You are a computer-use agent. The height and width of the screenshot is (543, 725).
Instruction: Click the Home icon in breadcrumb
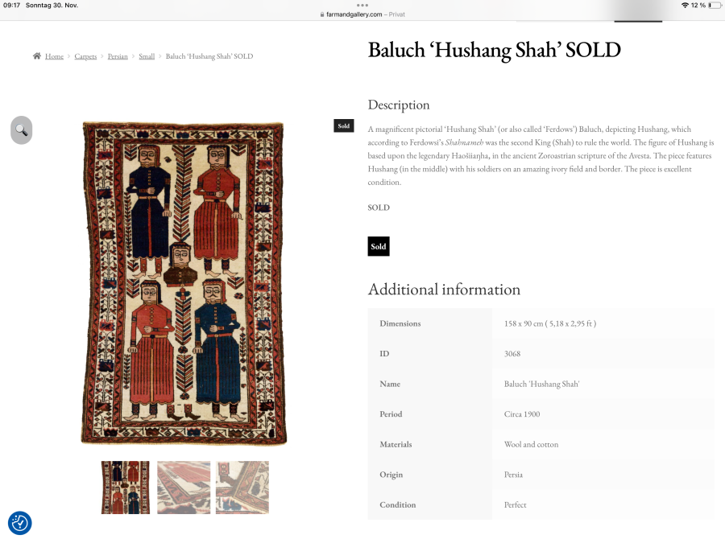pos(36,56)
